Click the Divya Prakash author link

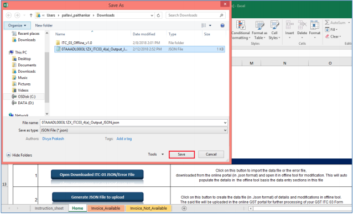pos(53,138)
